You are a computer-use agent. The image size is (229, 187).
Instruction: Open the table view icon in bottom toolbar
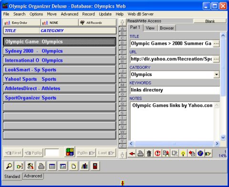(x=52, y=166)
